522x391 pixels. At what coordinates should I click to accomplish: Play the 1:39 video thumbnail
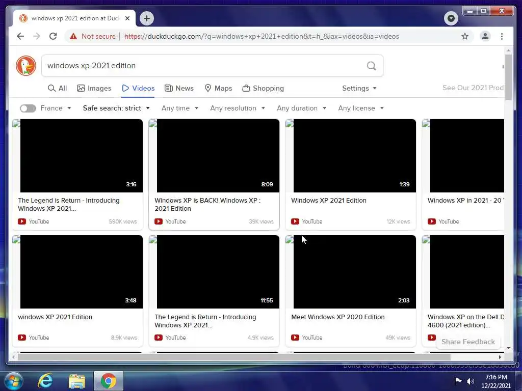(355, 156)
